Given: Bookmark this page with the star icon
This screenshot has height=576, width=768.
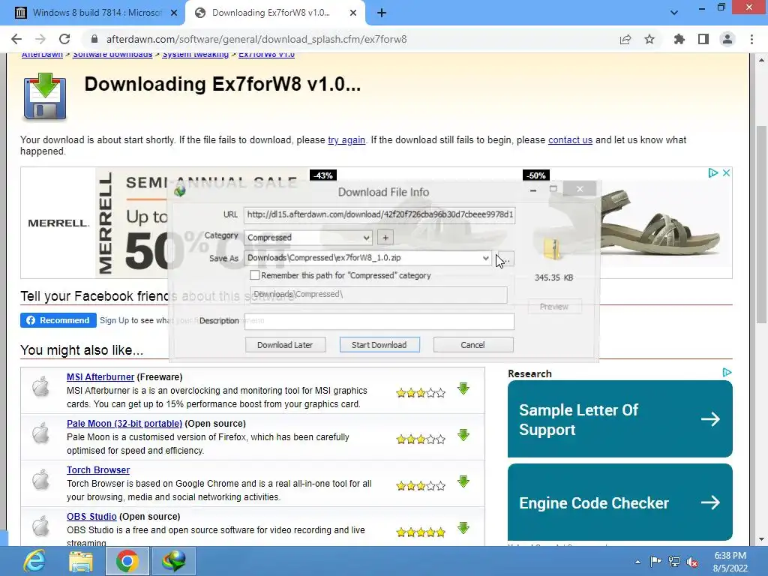Looking at the screenshot, I should [x=649, y=39].
